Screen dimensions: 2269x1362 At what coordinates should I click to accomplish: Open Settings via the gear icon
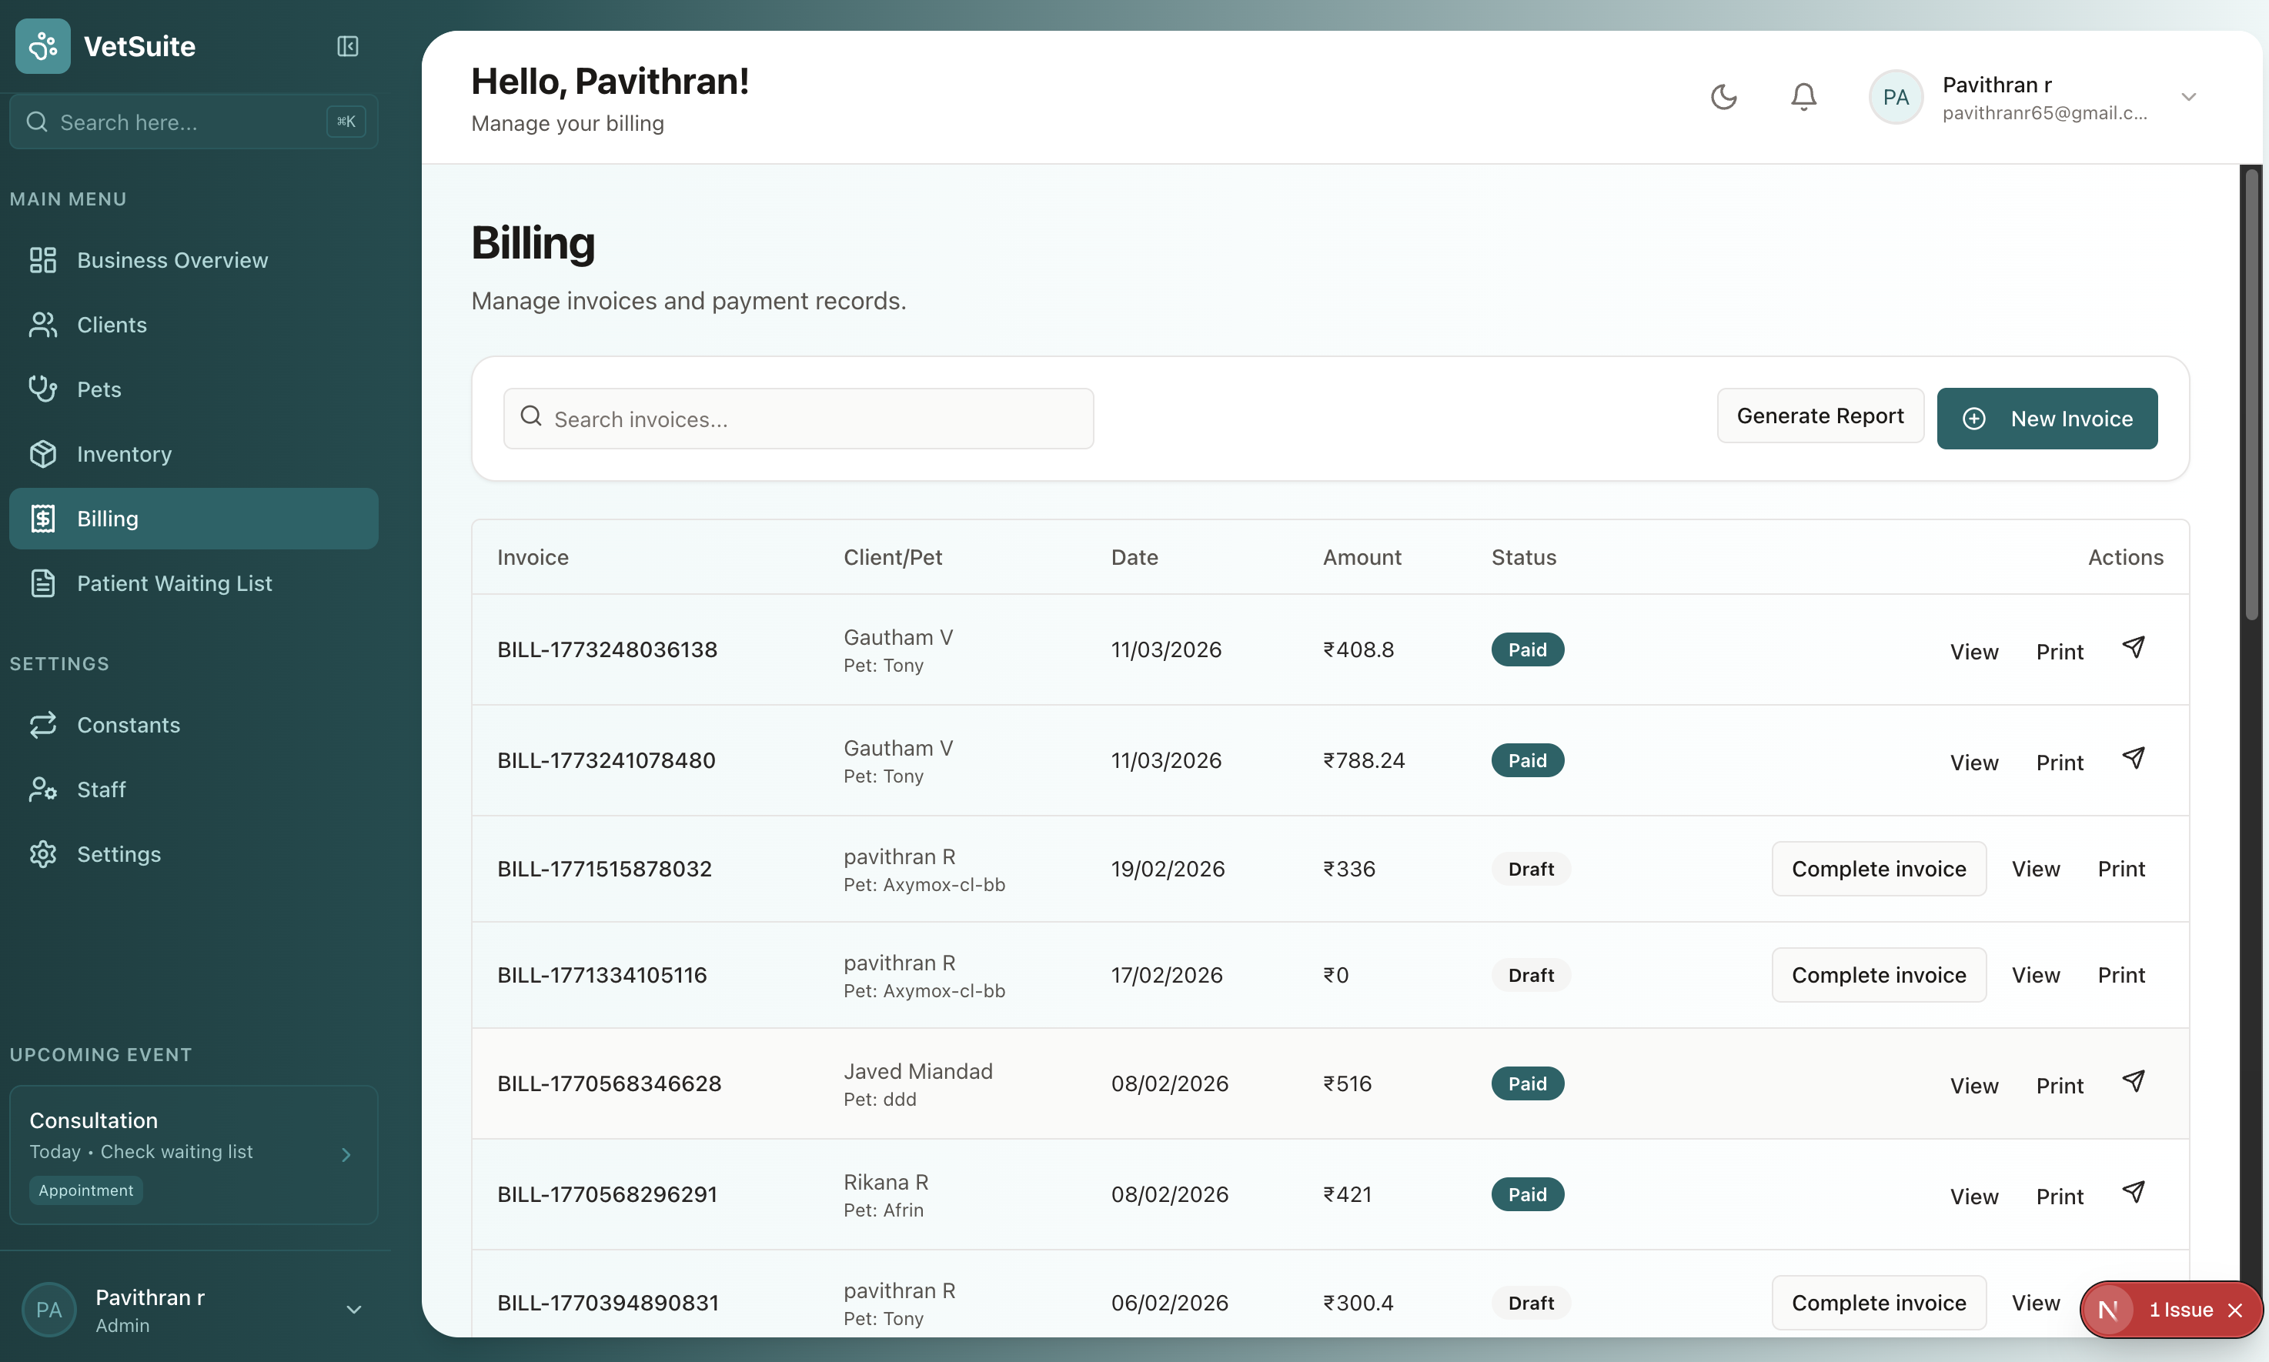43,853
